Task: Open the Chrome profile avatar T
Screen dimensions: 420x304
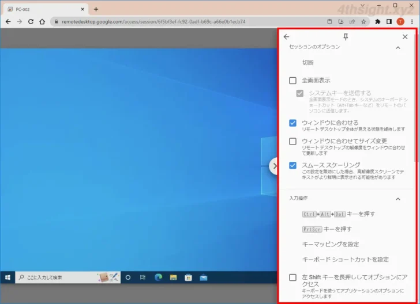Action: point(400,22)
